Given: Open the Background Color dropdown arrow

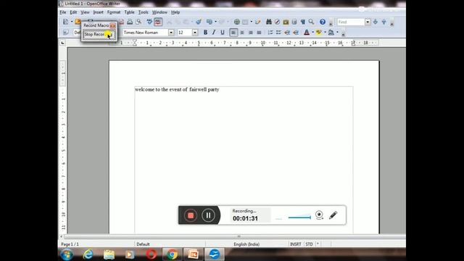Looking at the screenshot, I should pos(337,32).
